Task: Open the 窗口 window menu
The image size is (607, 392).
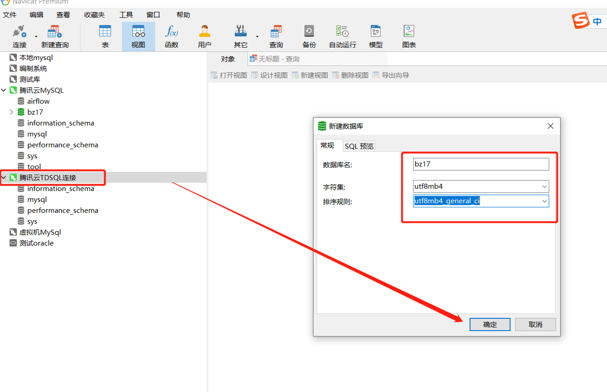Action: [153, 15]
